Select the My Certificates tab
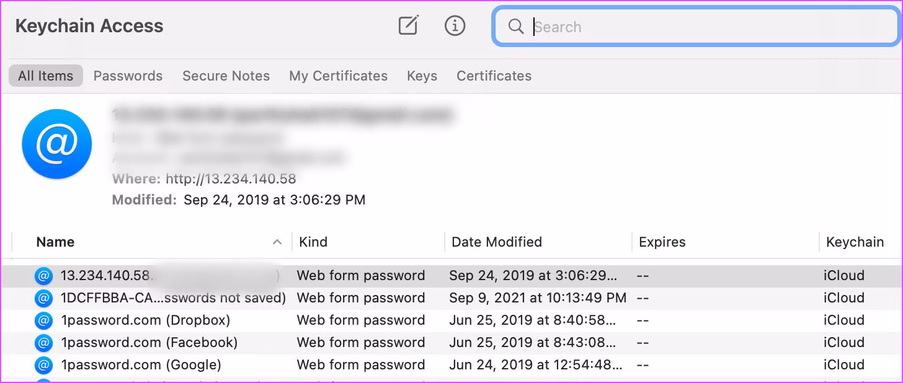The image size is (903, 383). coord(338,76)
